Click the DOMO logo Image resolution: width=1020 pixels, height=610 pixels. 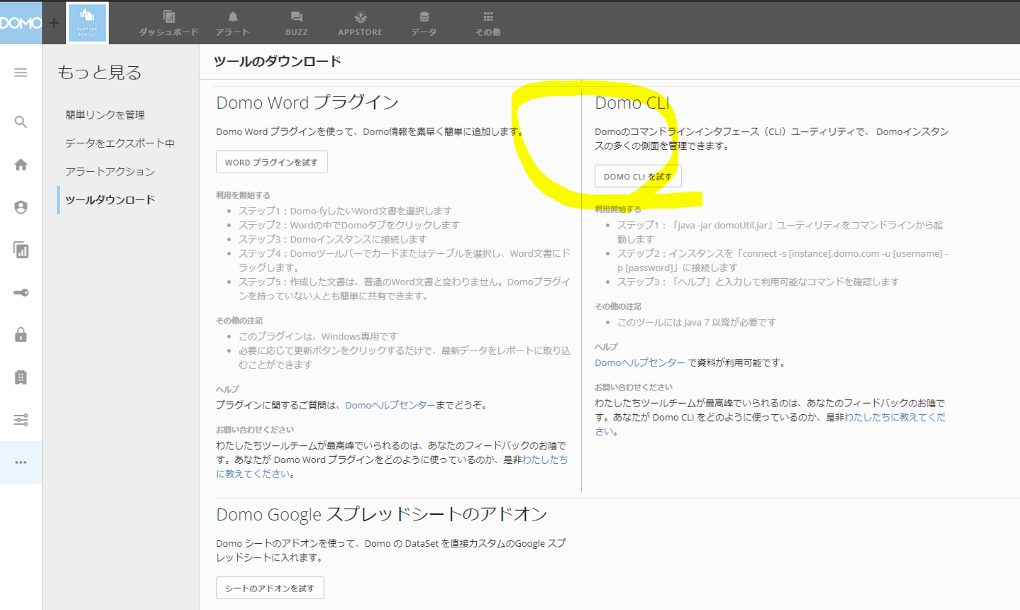[x=21, y=23]
